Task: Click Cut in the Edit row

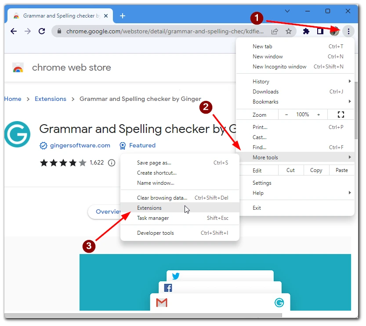Action: pyautogui.click(x=290, y=170)
